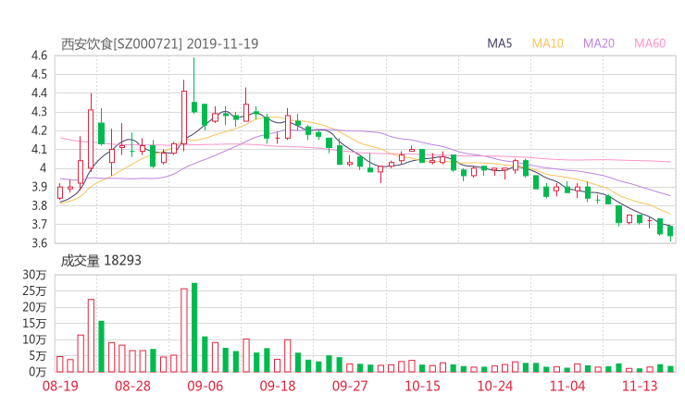
Task: Click the 3.9 price axis label
Action: [39, 187]
